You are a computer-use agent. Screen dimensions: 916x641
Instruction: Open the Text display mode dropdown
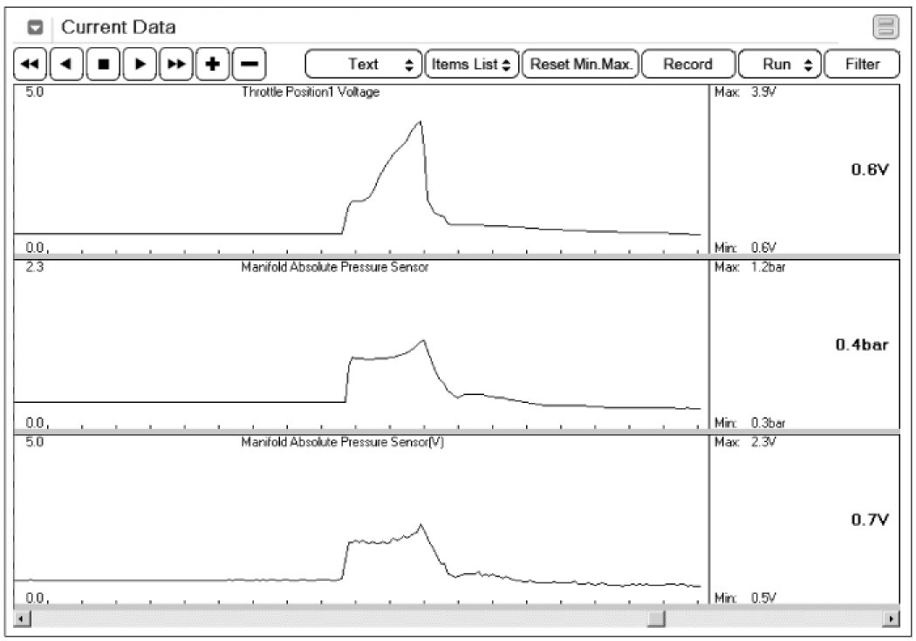(363, 65)
